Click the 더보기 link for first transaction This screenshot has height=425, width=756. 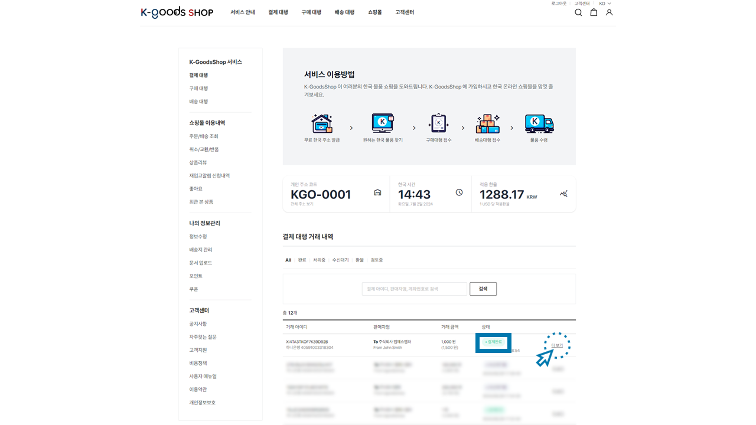click(x=557, y=345)
